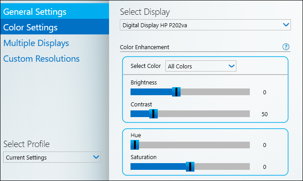Click the Hue slider handle
This screenshot has height=181, width=303.
pos(135,145)
